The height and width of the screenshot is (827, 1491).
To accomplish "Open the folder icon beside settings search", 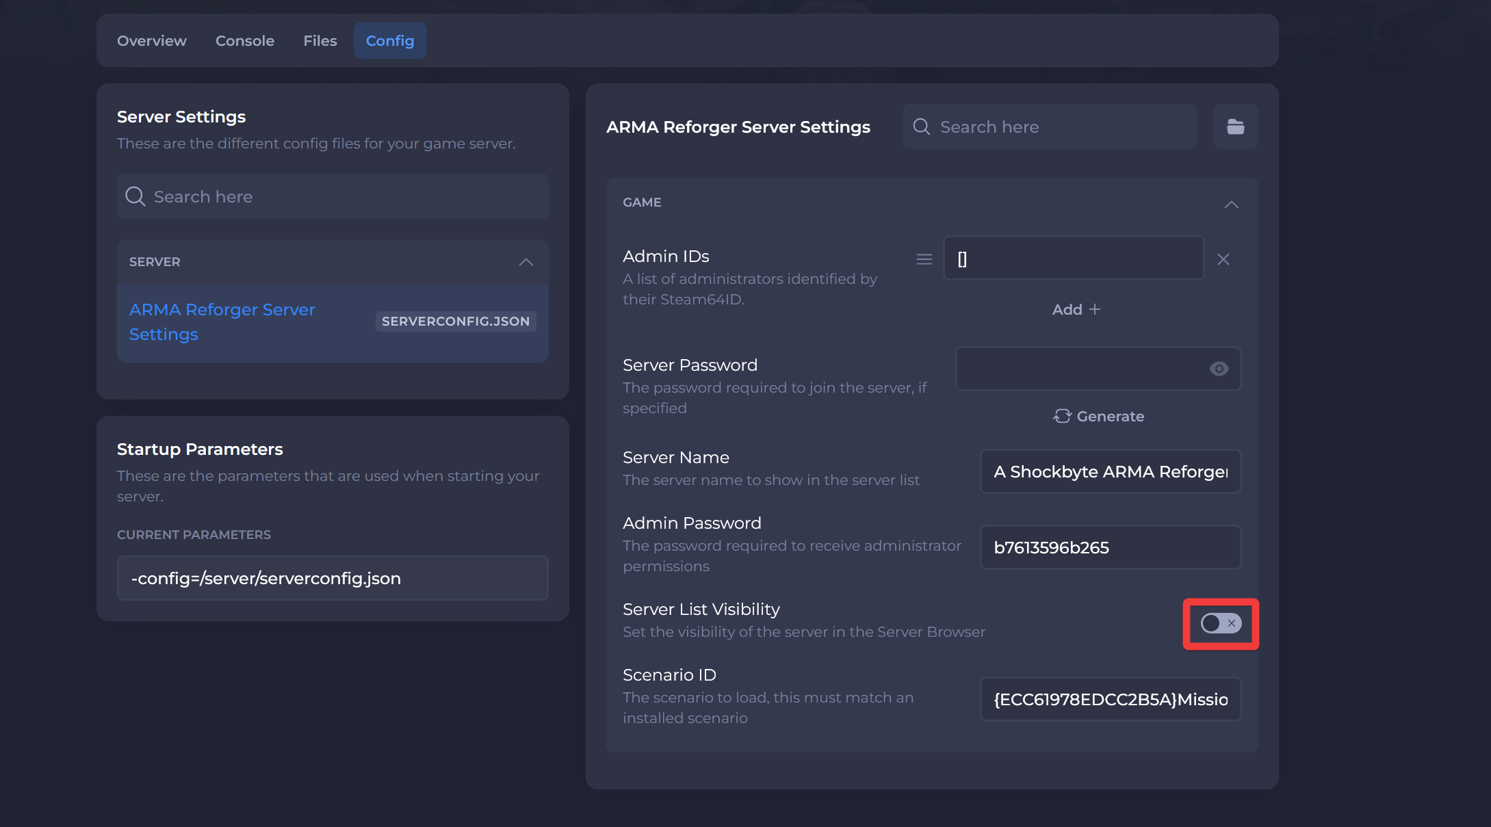I will point(1235,127).
